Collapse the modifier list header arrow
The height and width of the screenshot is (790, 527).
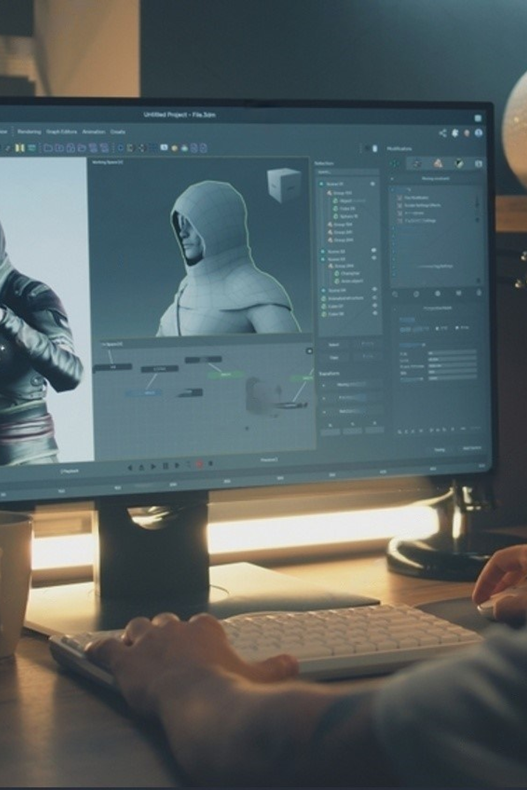392,179
